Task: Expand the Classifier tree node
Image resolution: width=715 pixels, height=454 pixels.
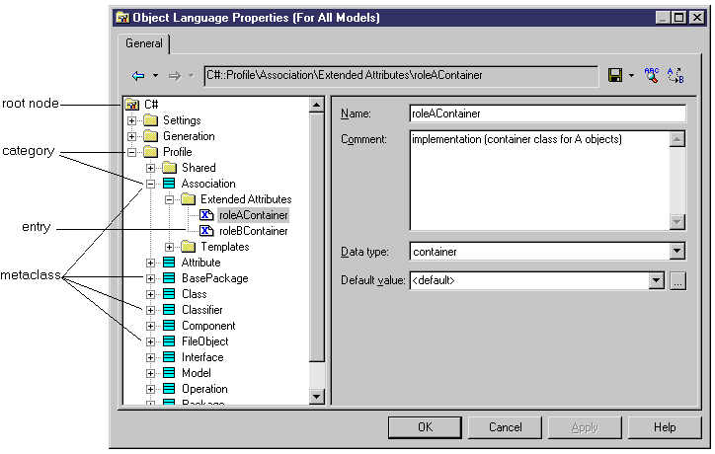Action: tap(150, 311)
